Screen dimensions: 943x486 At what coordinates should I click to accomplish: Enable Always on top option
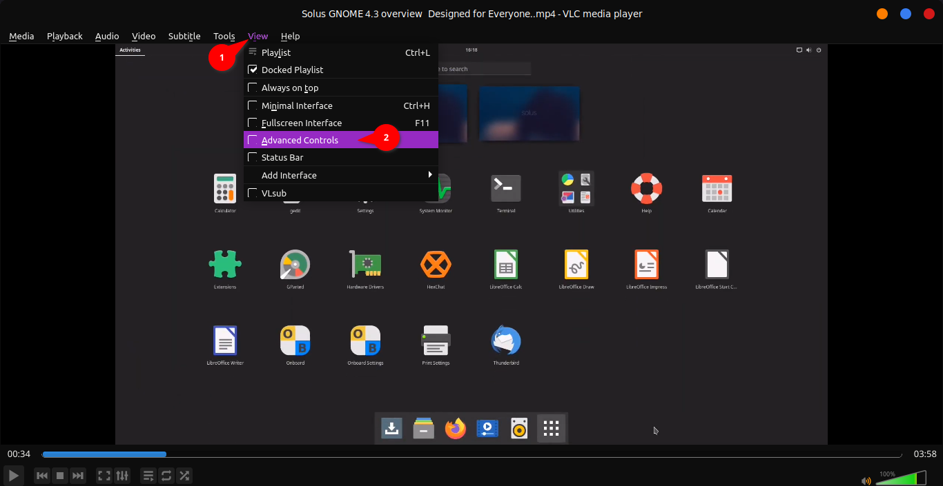click(x=253, y=88)
